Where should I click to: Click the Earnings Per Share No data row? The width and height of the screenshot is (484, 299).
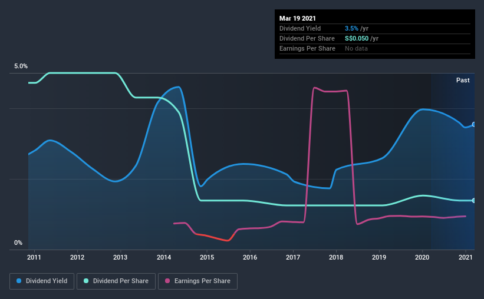tap(375, 49)
